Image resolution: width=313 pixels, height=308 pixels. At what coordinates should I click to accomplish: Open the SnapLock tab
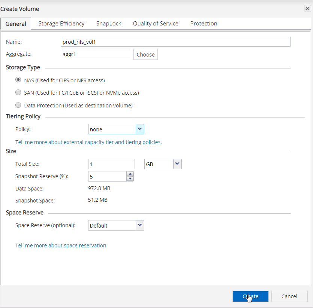tap(109, 23)
